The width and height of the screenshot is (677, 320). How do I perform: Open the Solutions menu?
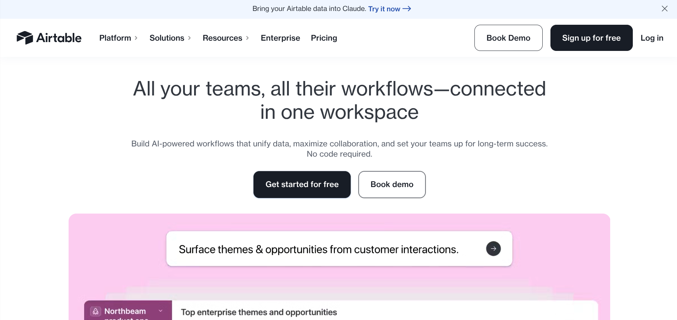(170, 38)
